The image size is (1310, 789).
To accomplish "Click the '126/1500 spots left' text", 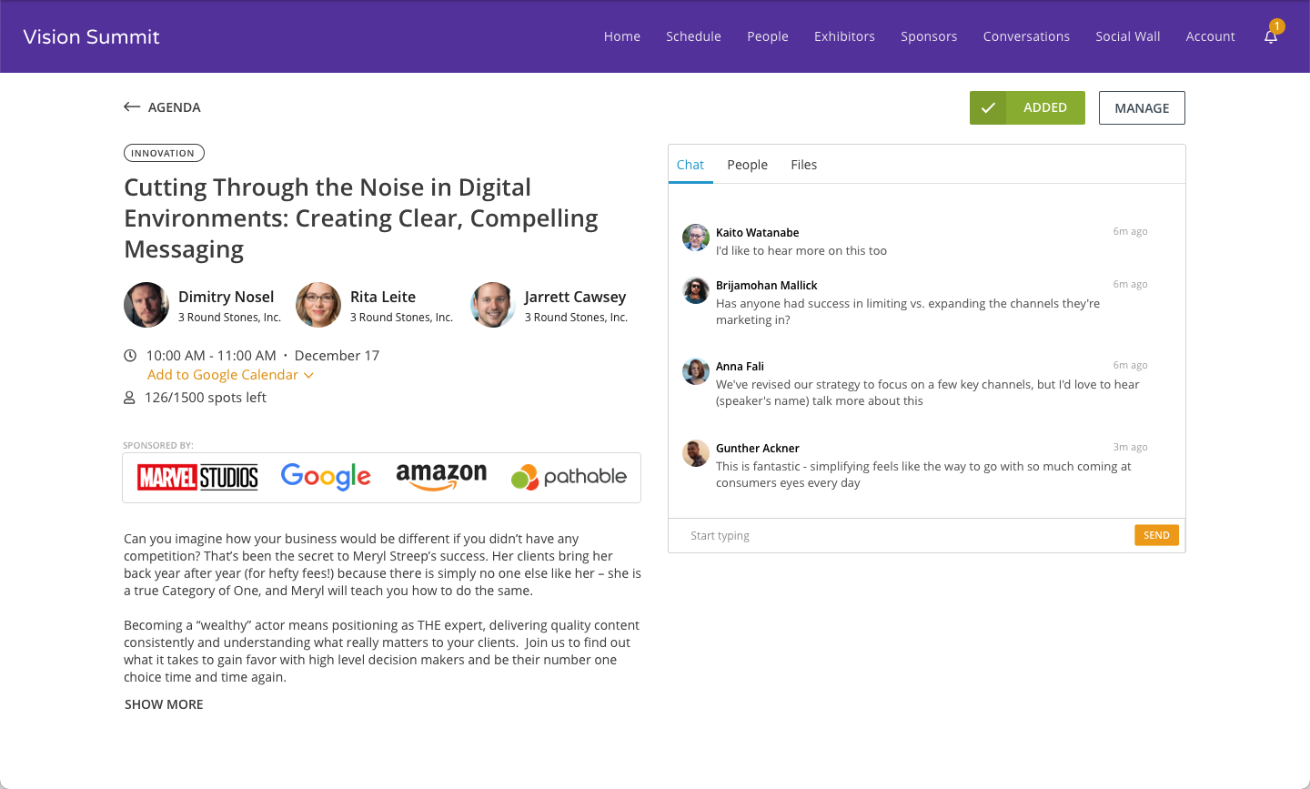I will [206, 398].
